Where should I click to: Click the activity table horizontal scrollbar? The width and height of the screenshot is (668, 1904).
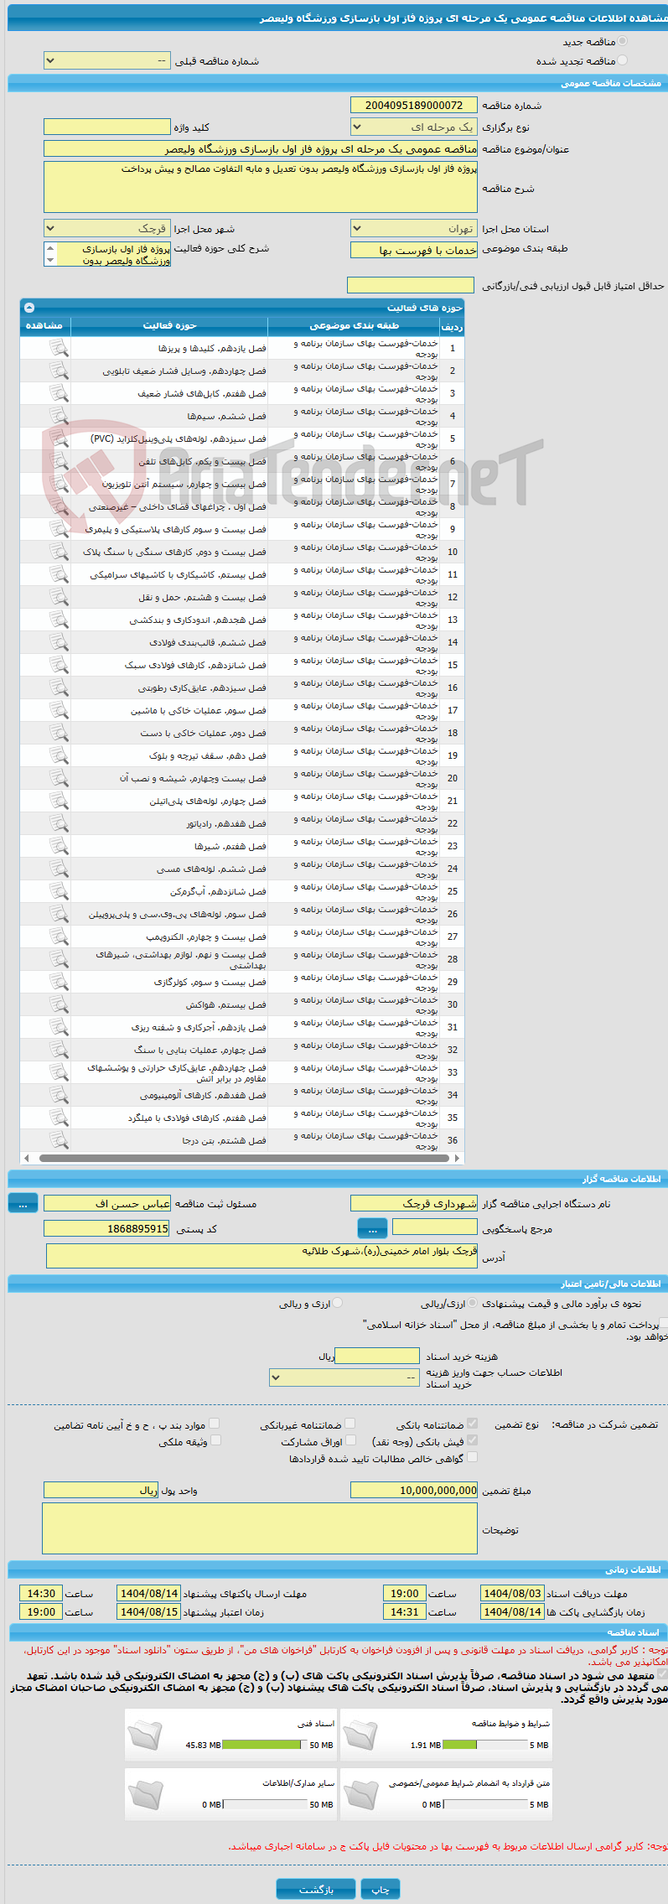[x=242, y=1158]
